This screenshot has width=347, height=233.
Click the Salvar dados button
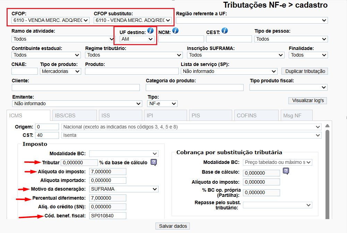pyautogui.click(x=173, y=226)
